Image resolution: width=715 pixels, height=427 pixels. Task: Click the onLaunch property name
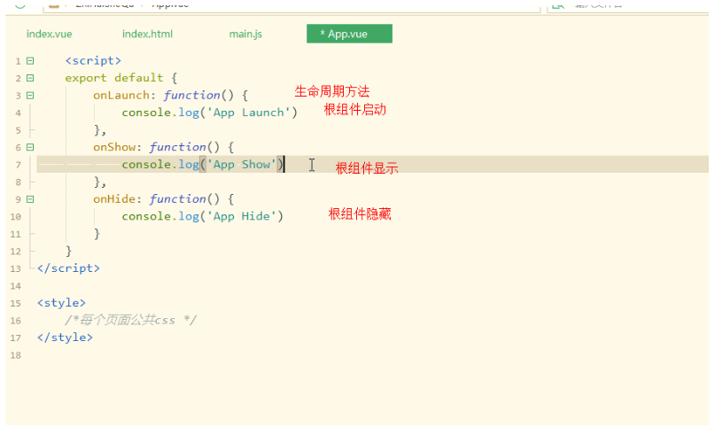(120, 96)
